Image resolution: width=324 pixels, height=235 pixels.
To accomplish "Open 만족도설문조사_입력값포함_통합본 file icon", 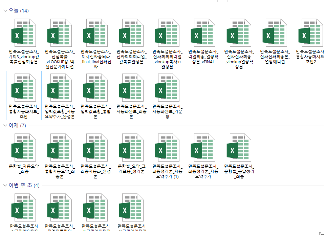I will (x=96, y=87).
